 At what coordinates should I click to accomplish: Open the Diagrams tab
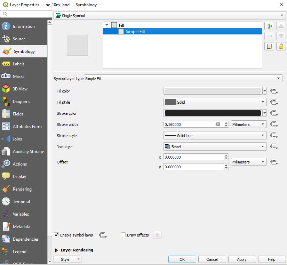tap(24, 102)
